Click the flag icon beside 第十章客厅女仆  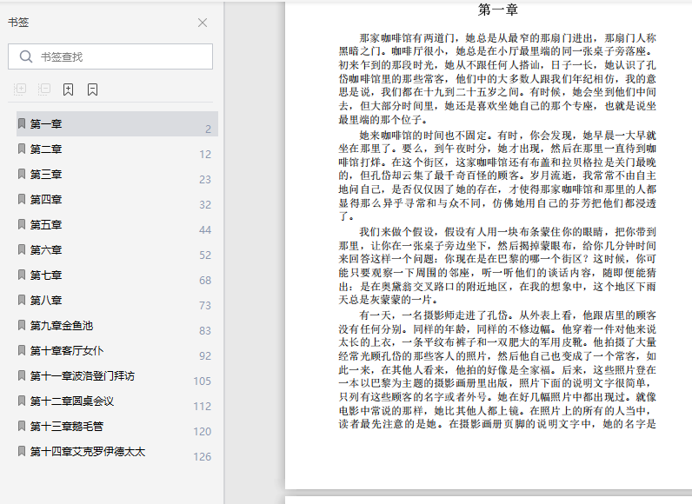(21, 350)
